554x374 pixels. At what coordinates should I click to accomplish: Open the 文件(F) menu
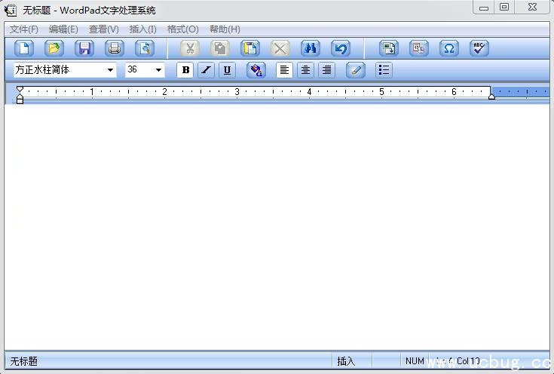click(x=23, y=29)
